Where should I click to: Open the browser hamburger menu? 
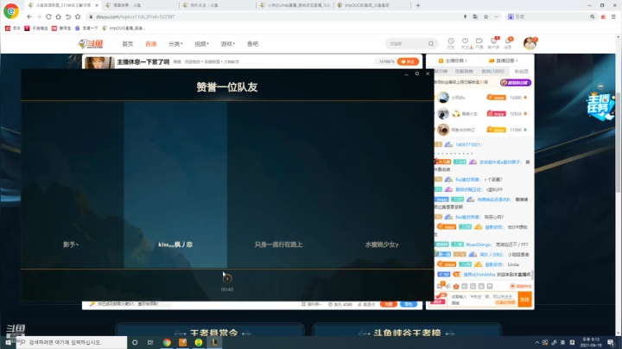(x=613, y=16)
